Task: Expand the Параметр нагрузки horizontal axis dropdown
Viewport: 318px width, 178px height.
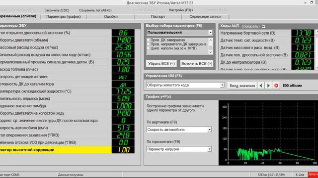Action: pos(210,149)
